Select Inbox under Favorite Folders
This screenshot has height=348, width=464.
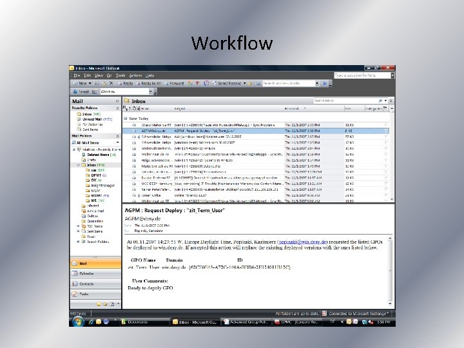[89, 114]
